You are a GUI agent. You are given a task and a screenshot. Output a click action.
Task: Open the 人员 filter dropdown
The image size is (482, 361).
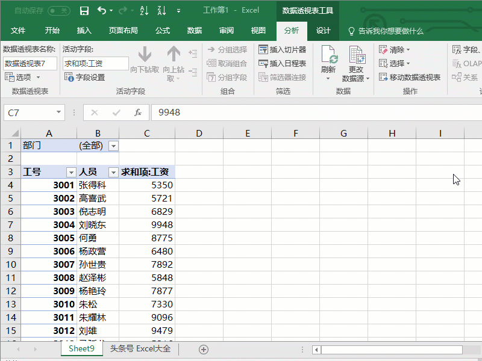(113, 172)
